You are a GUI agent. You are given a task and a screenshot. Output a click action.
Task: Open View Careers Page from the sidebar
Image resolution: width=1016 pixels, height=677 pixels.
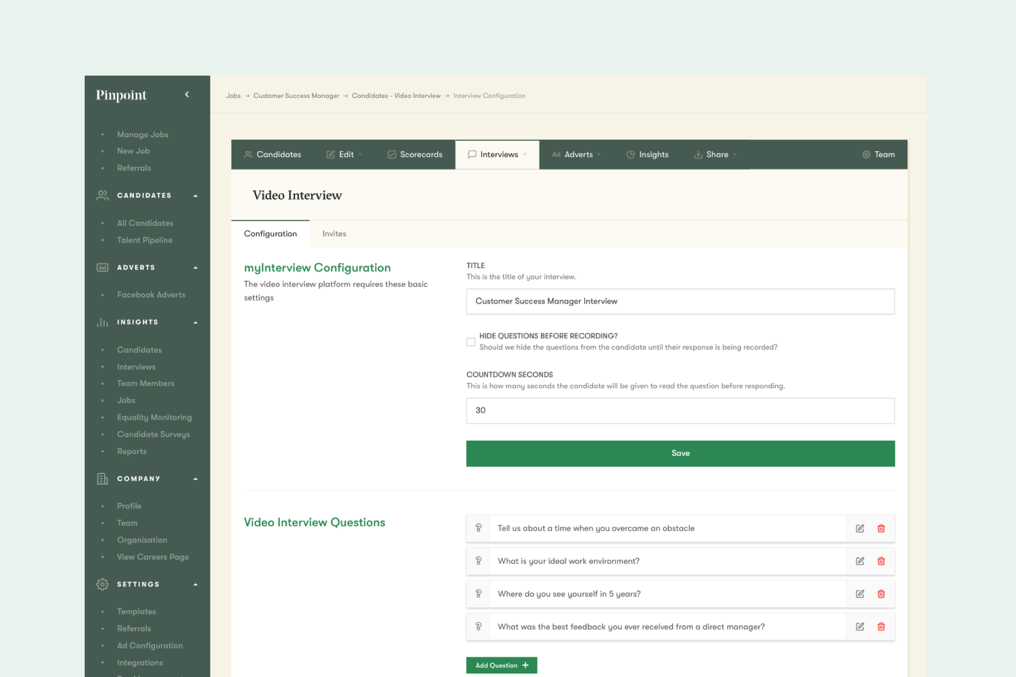(x=152, y=556)
